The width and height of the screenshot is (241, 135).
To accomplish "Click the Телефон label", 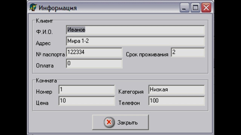I will tap(129, 103).
